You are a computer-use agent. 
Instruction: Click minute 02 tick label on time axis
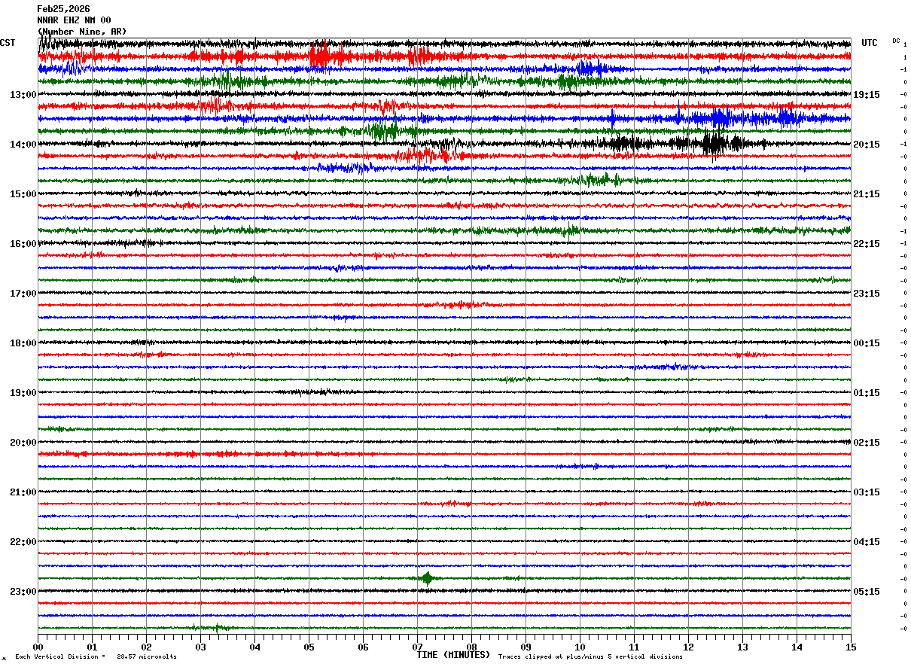(146, 647)
